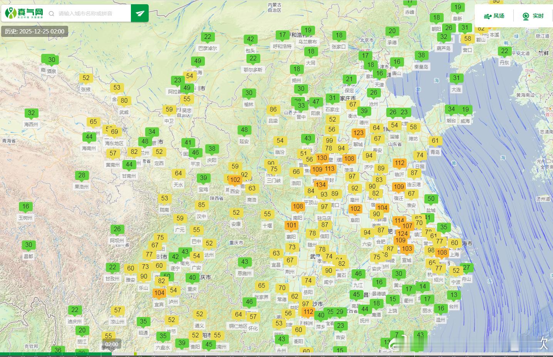The width and height of the screenshot is (553, 357).
Task: Click the 菏泽 AQI 108 orange marker
Action: [349, 159]
